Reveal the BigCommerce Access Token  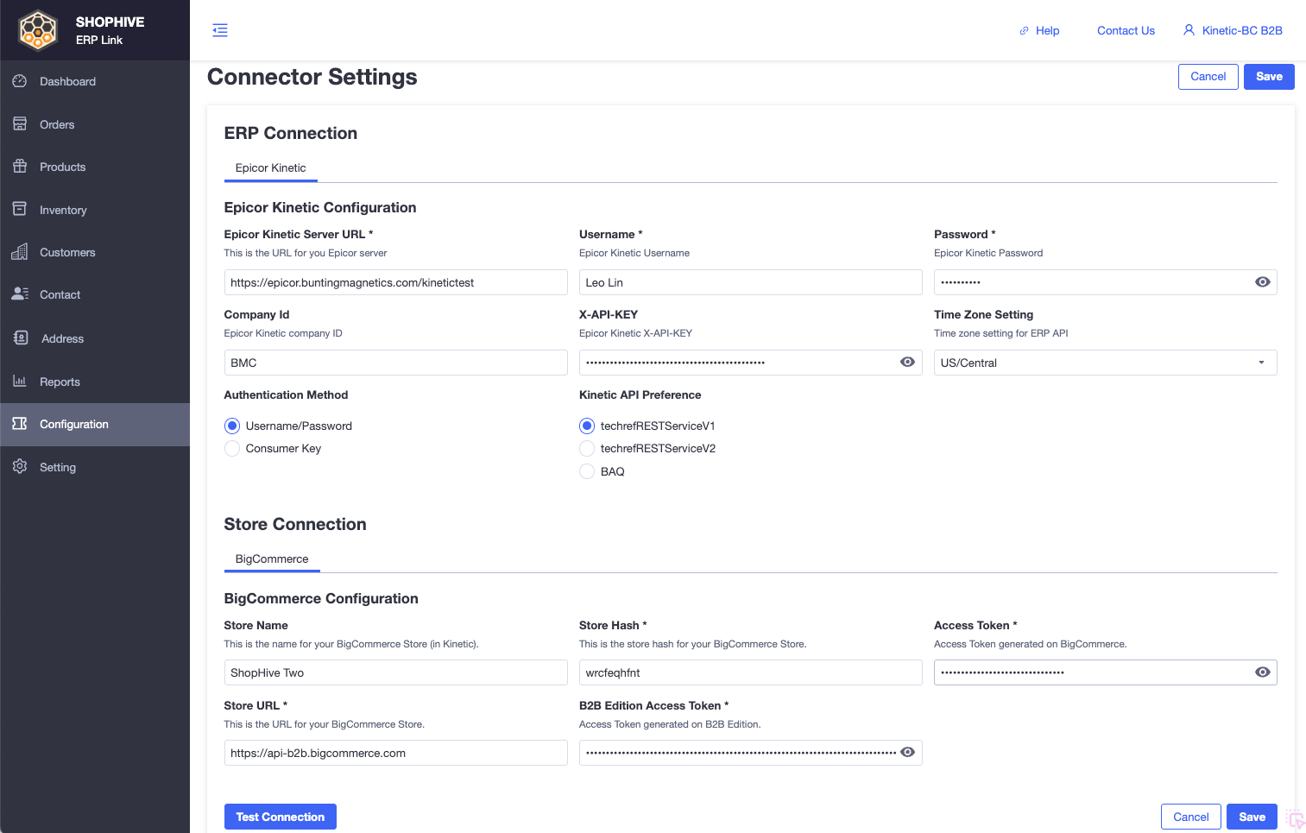(1262, 672)
